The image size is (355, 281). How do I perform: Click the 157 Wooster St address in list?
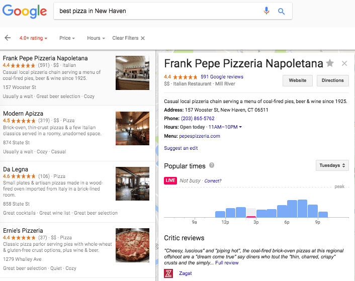(x=20, y=87)
